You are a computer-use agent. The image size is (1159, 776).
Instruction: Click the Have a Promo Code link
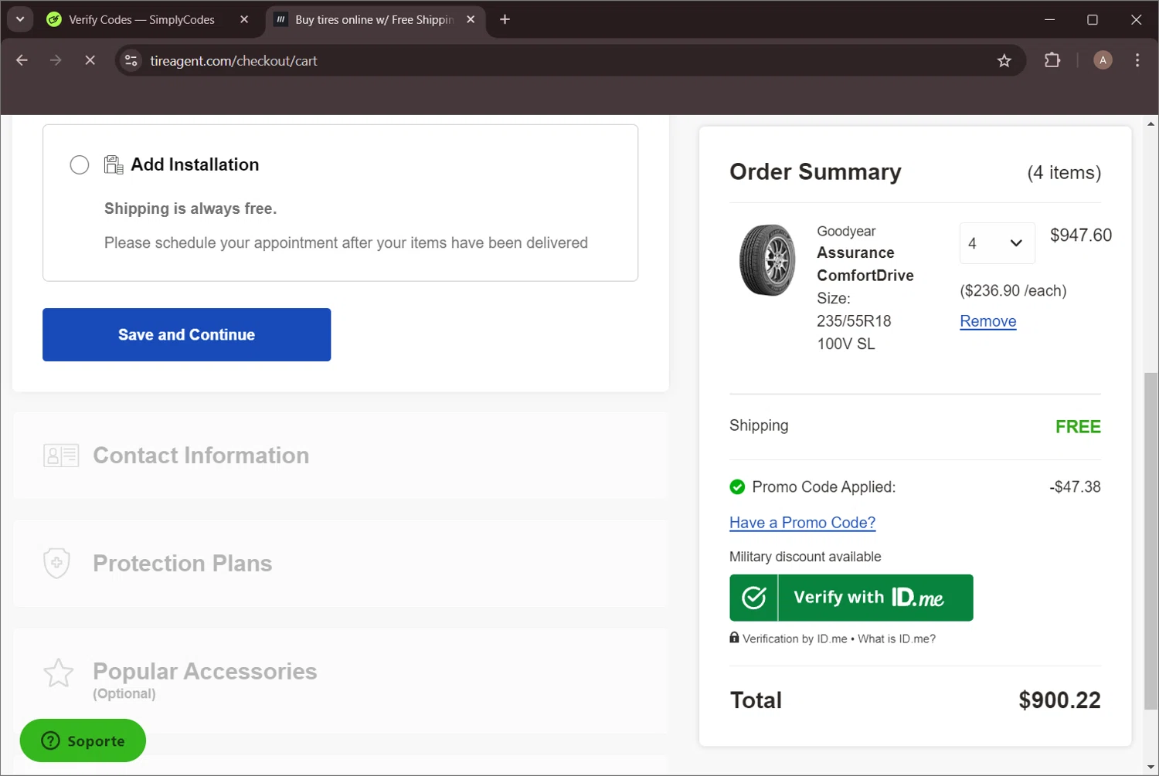coord(802,523)
